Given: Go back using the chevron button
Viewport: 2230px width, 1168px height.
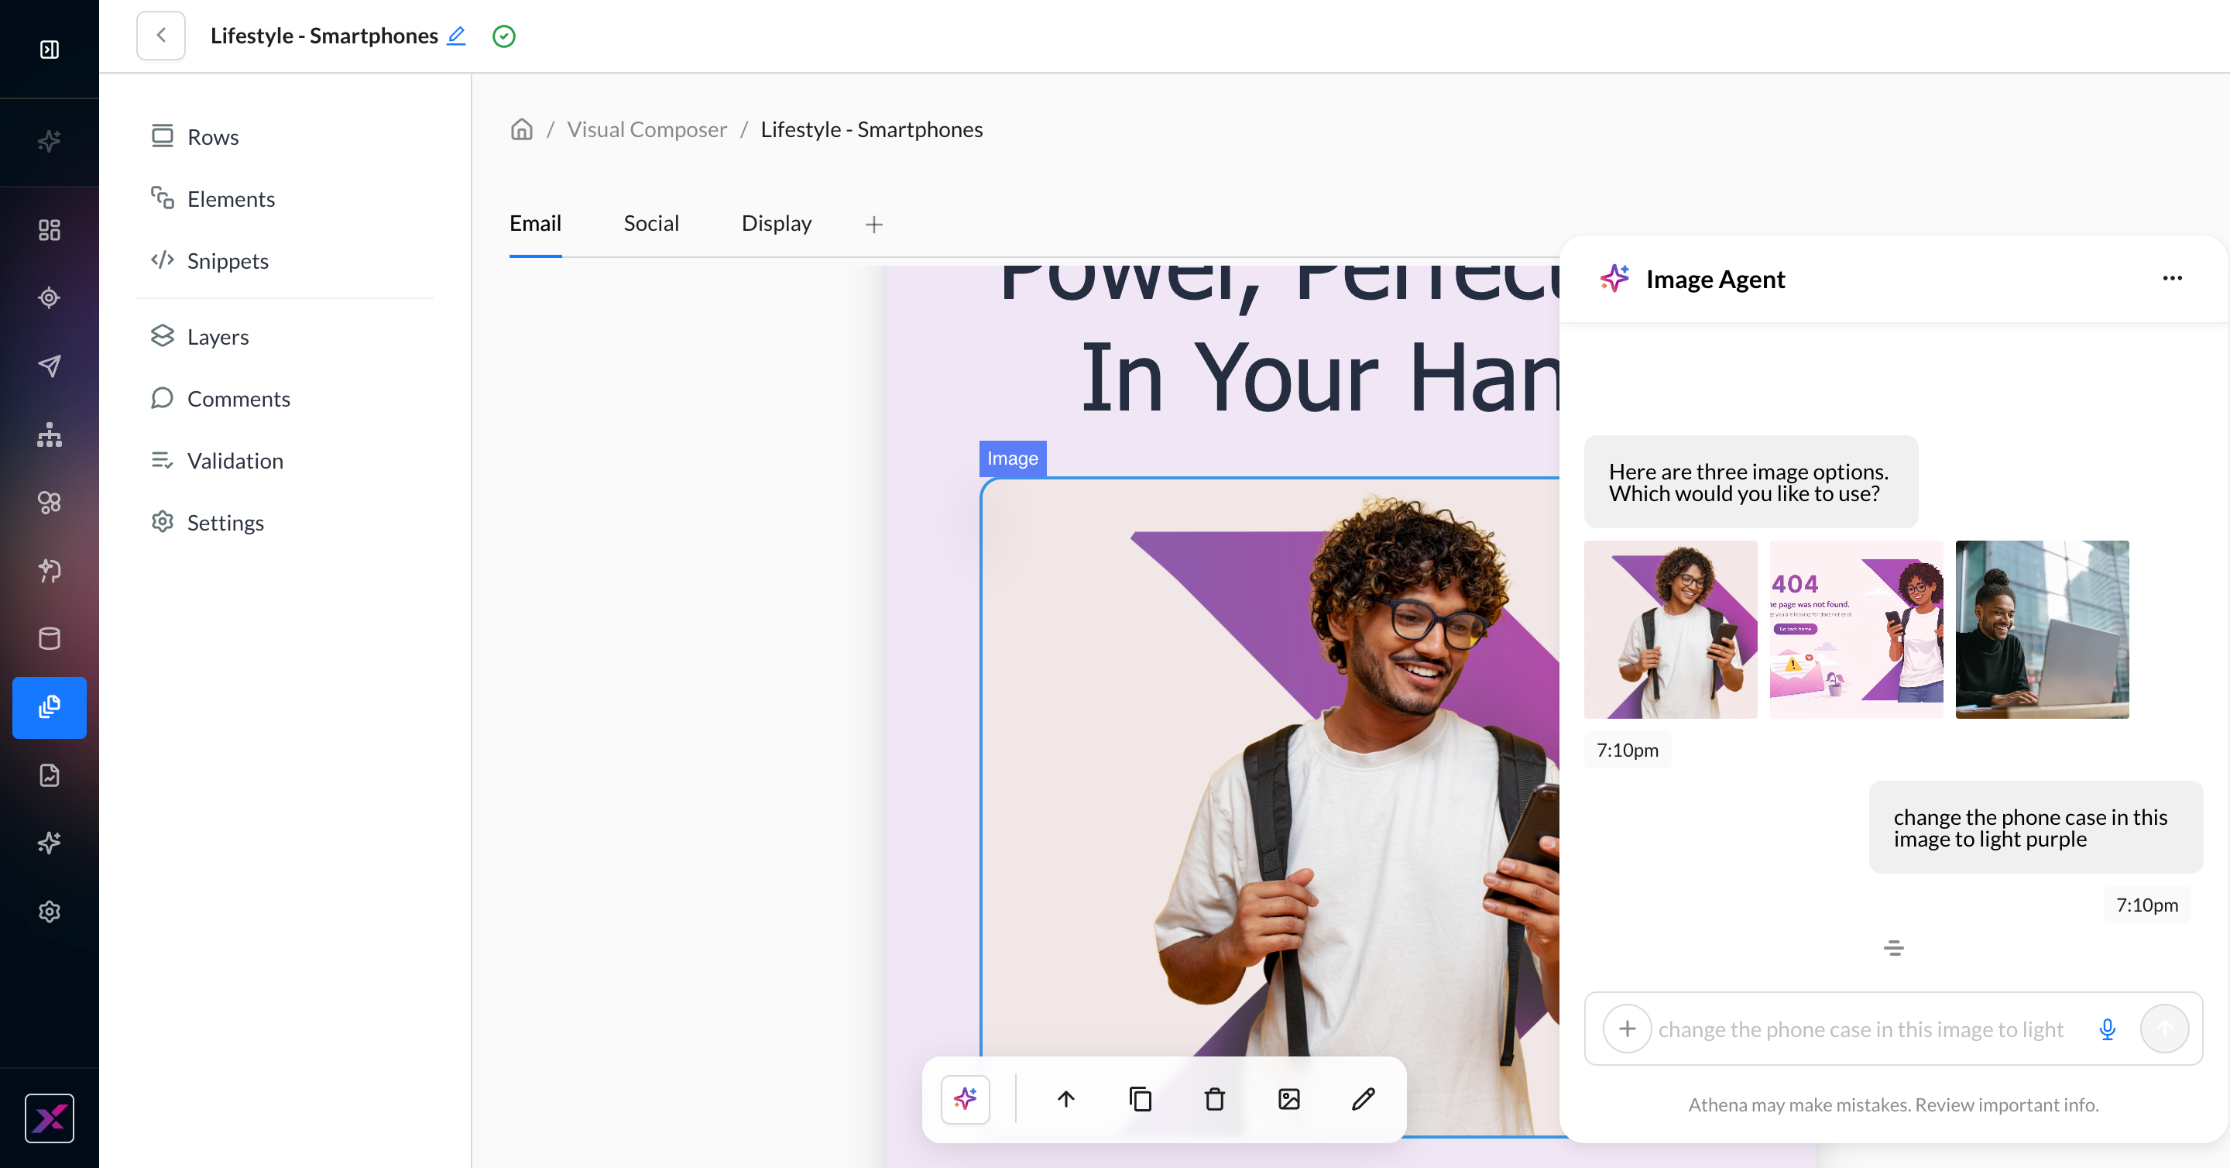Looking at the screenshot, I should 161,36.
